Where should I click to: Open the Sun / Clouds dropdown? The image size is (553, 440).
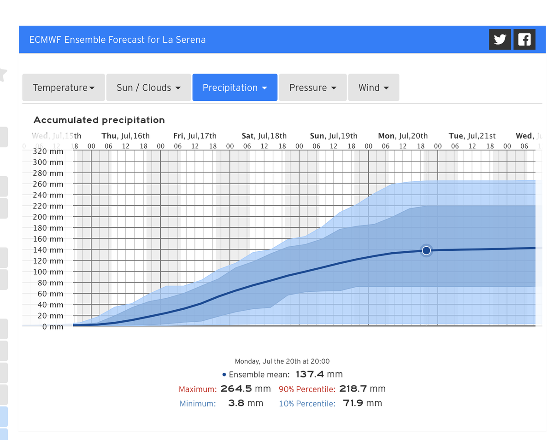coord(148,87)
